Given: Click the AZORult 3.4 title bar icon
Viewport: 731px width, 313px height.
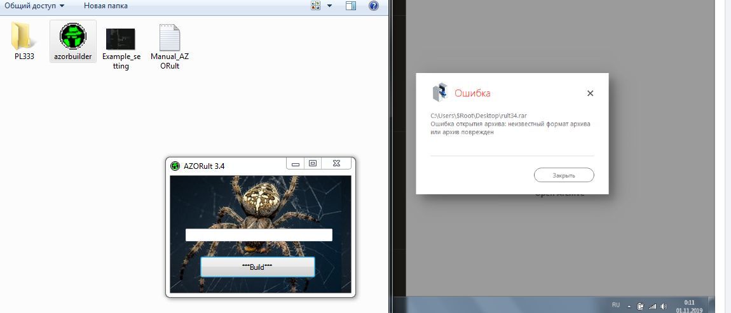Looking at the screenshot, I should [x=175, y=166].
